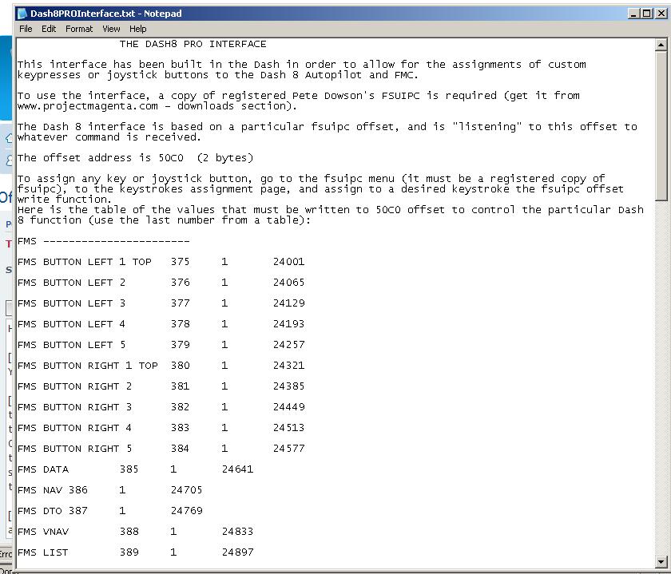This screenshot has width=671, height=574.
Task: Click the Notepad icon in title bar
Action: tap(22, 14)
